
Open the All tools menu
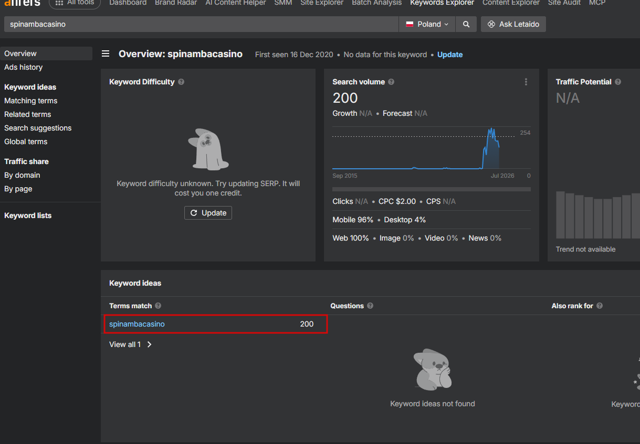75,3
